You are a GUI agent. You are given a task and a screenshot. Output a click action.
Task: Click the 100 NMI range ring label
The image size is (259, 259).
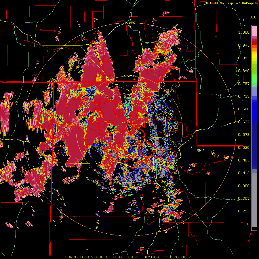[x=129, y=23]
